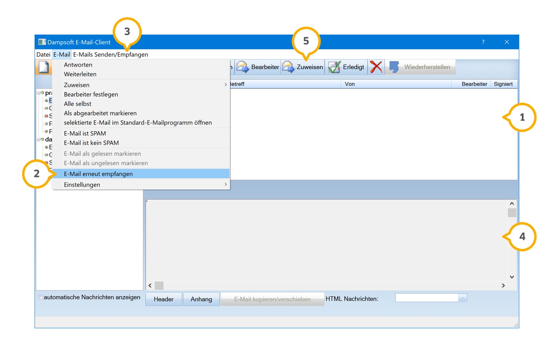Collapse the first account tree node

click(x=39, y=93)
